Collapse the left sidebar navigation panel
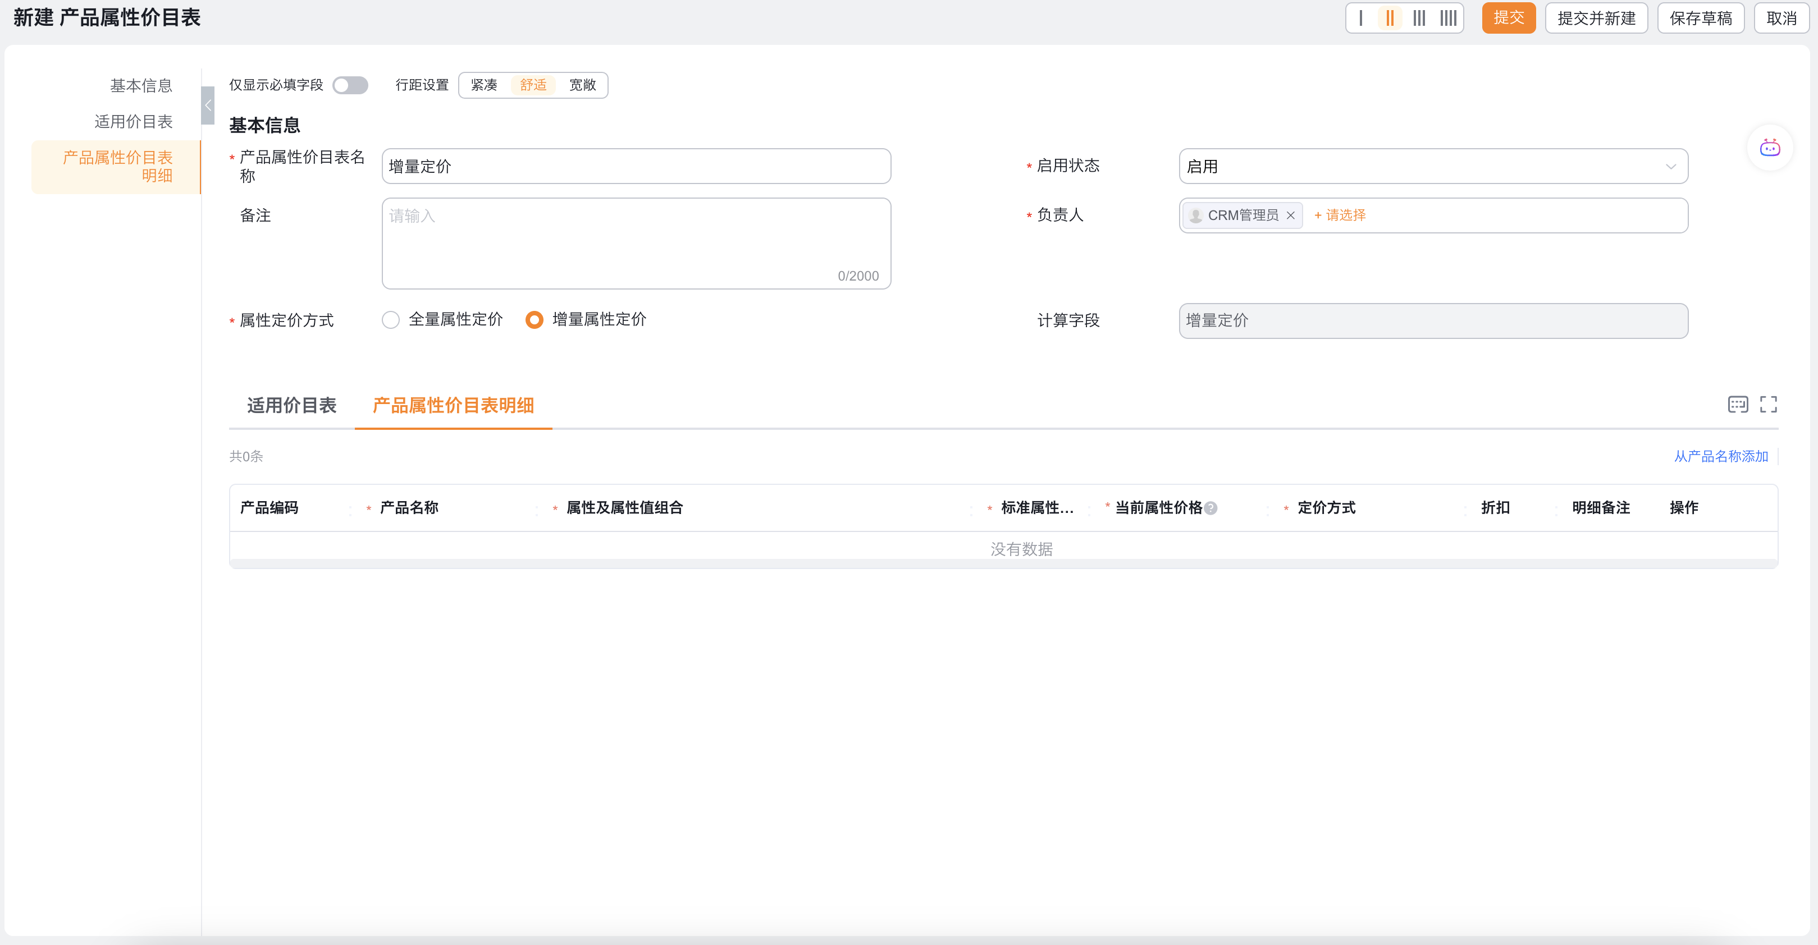 pos(208,105)
